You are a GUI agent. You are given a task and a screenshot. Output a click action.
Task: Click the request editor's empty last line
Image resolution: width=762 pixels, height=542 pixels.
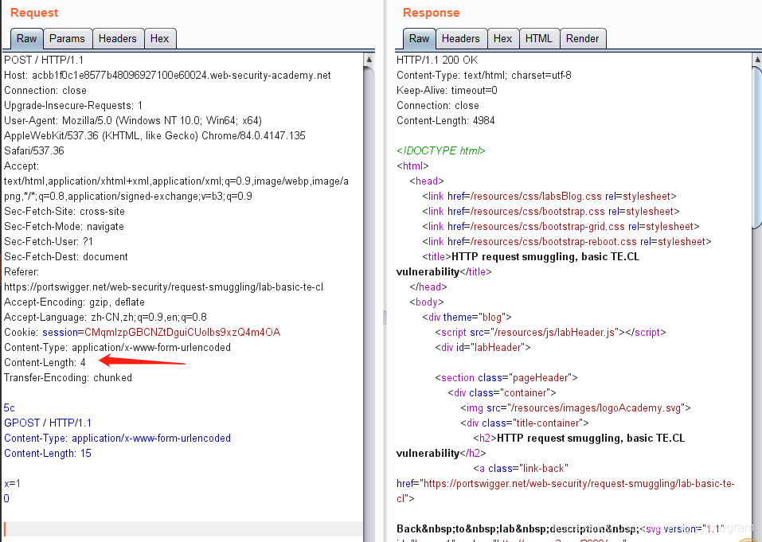tap(182, 528)
